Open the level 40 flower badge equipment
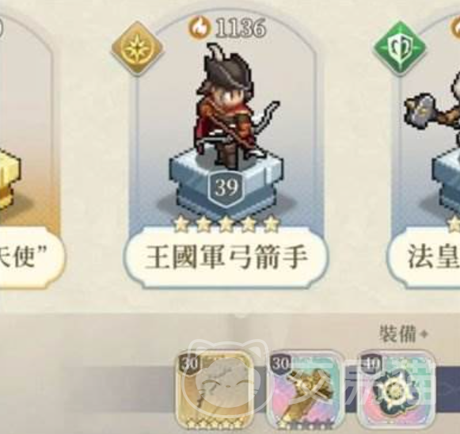Screen dimensions: 460x434 tap(396, 390)
